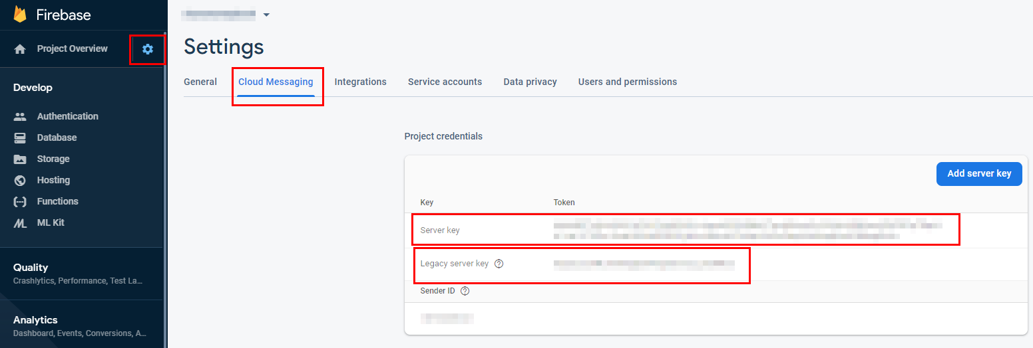Click the Database icon in the sidebar

point(20,137)
